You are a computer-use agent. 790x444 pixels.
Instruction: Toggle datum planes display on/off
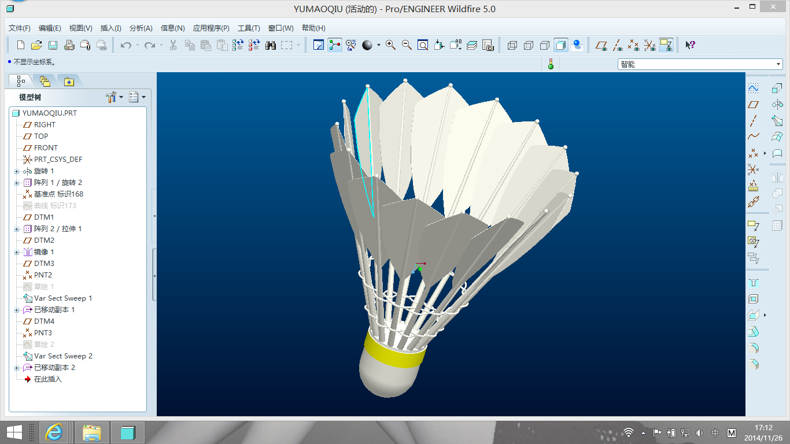[602, 45]
